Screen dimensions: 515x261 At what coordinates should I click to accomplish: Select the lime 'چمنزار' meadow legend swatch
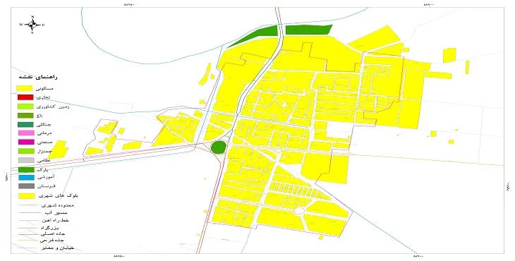click(26, 151)
